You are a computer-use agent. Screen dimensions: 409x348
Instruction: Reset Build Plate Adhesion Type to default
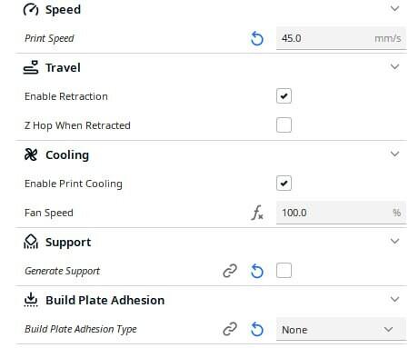pyautogui.click(x=257, y=329)
